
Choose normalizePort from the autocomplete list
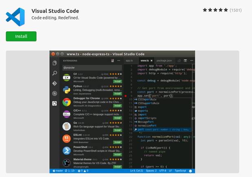click(x=162, y=126)
